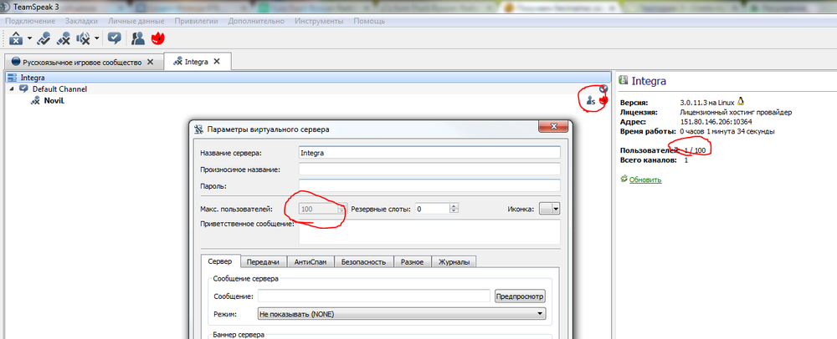Open the Подключение menu
837x339 pixels.
click(x=30, y=21)
